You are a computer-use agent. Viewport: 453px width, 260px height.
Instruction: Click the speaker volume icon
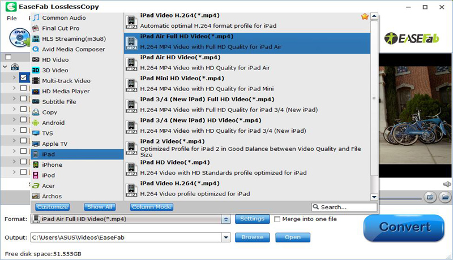pos(447,184)
